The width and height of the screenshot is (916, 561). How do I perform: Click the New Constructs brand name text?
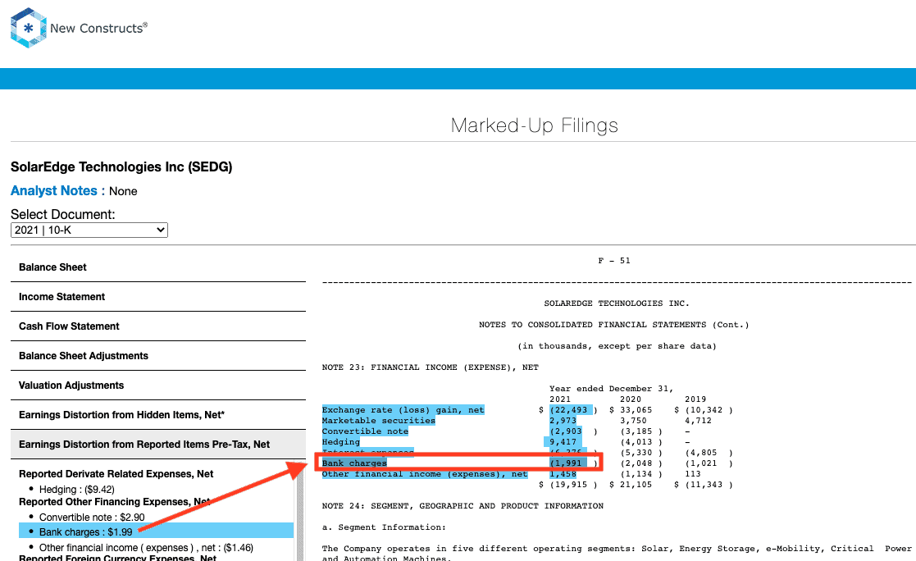98,28
